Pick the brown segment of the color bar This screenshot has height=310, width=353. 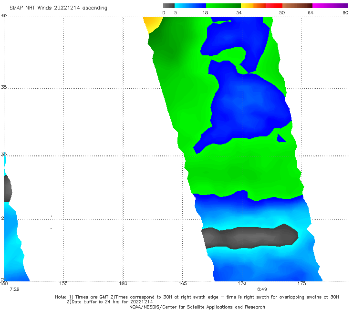297,6
